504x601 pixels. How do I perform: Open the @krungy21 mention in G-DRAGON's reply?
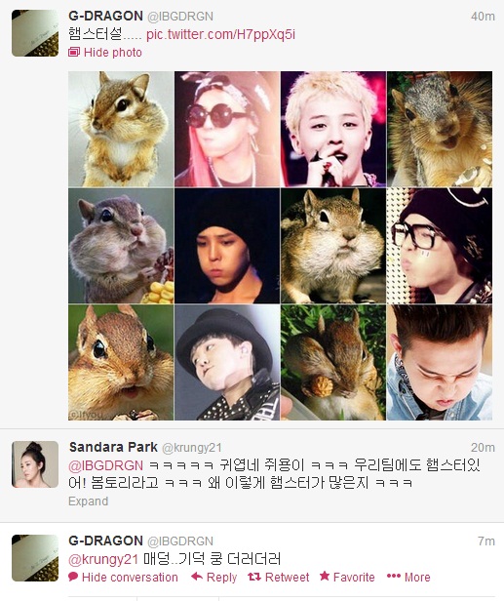[103, 559]
